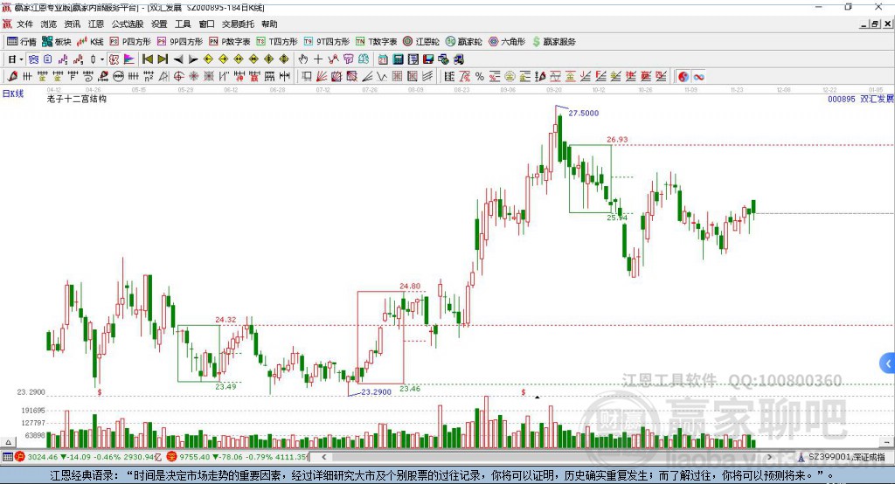This screenshot has height=484, width=895.
Task: Click the calendar 21 icon
Action: pos(383,59)
